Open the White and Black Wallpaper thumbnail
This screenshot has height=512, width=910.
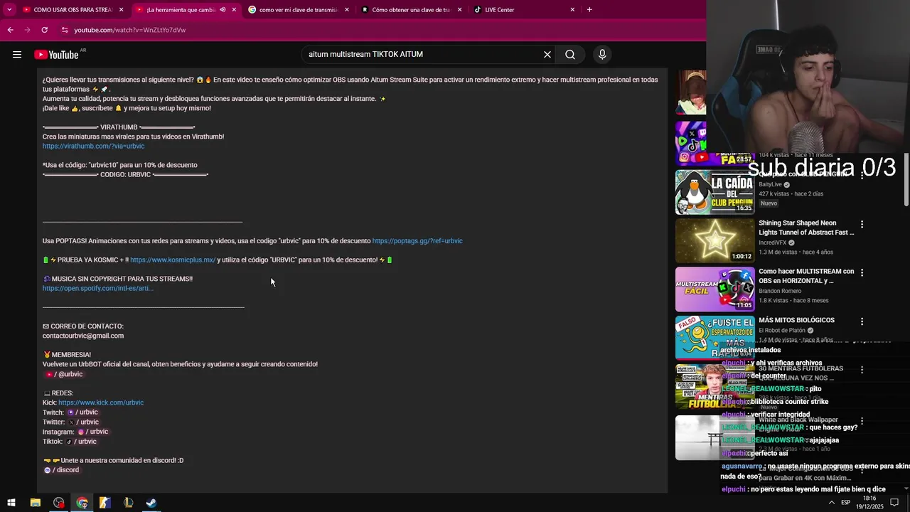click(x=714, y=437)
